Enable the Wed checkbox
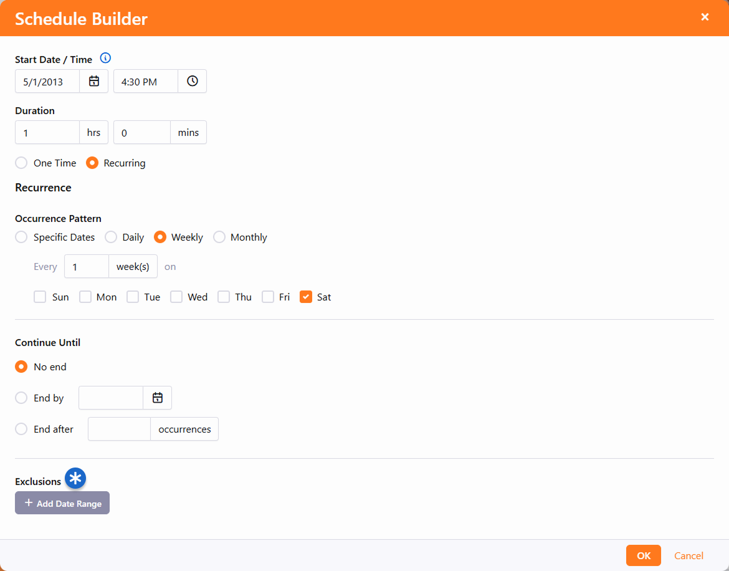 176,297
